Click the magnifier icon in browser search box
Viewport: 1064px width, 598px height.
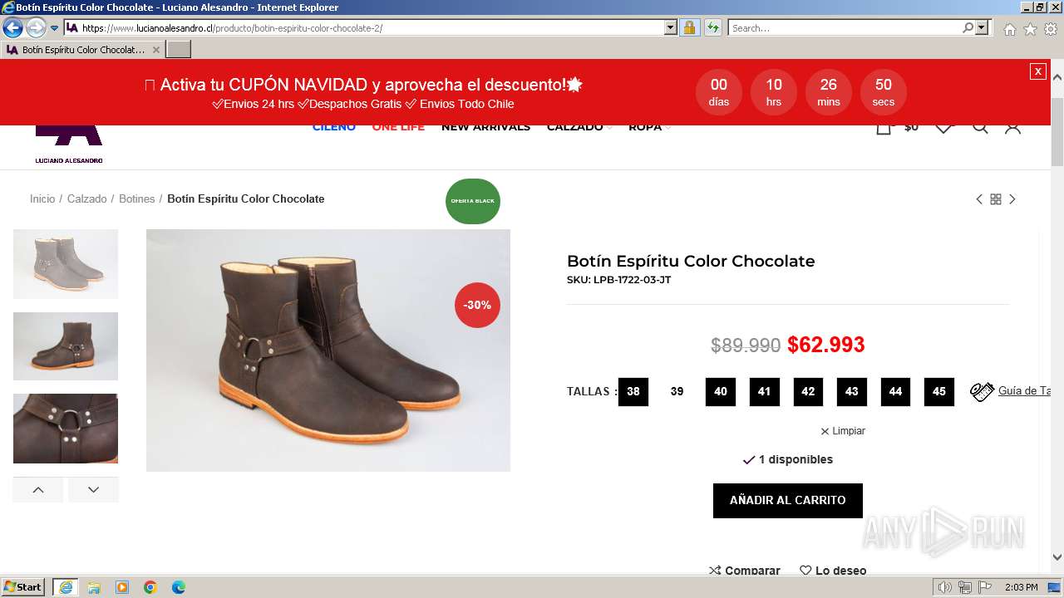(x=968, y=27)
